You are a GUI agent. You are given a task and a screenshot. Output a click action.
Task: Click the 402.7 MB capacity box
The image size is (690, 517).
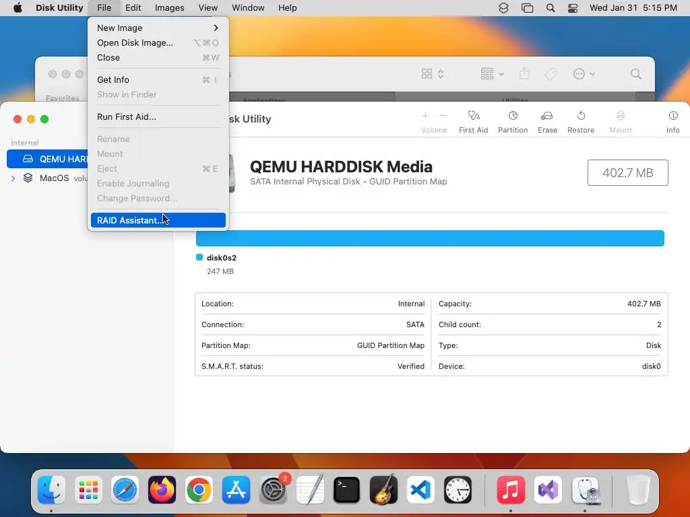627,173
